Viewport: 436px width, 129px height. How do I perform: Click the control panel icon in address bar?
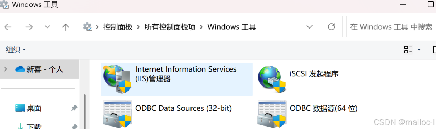[x=88, y=27]
